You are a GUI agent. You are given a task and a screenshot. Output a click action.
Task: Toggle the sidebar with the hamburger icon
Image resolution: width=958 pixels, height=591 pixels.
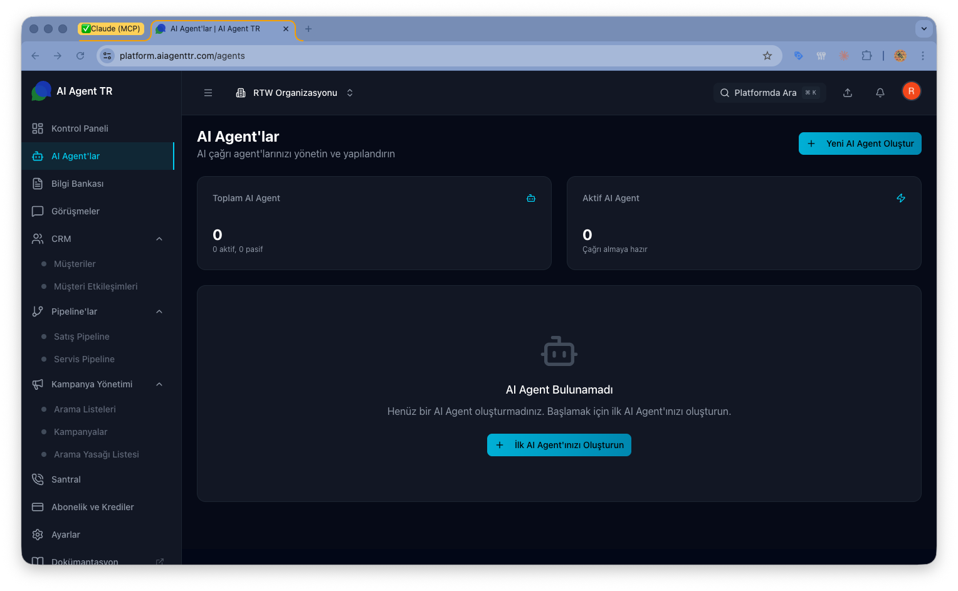(208, 92)
